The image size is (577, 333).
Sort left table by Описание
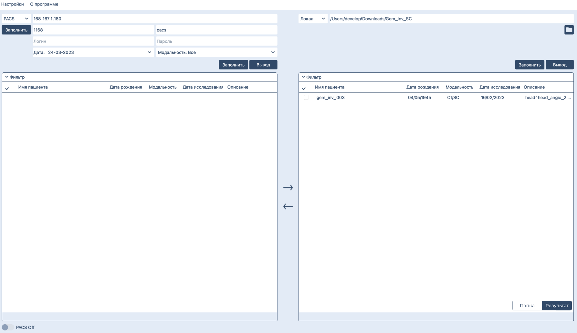pos(238,87)
